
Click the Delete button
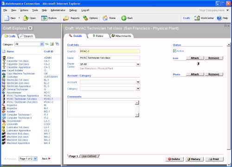coord(174,159)
